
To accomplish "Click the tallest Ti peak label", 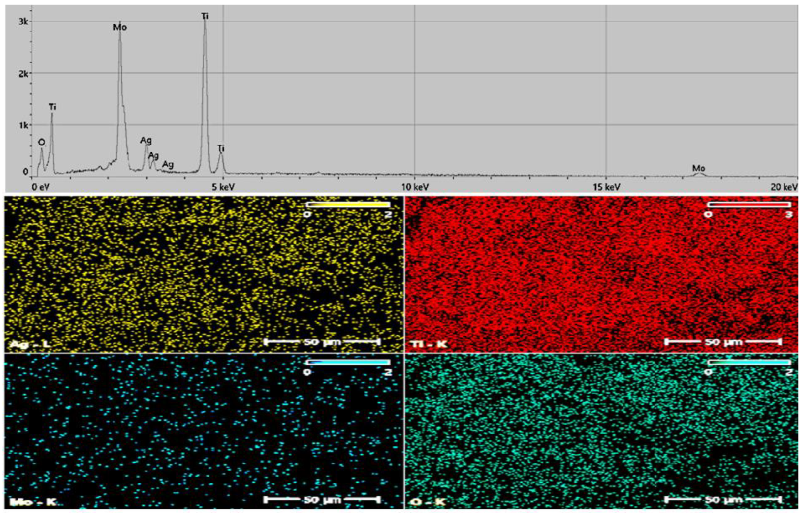I will [x=205, y=16].
